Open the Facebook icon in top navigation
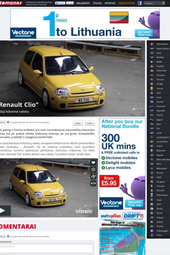Image resolution: width=170 pixels, height=255 pixels. coord(140,3)
